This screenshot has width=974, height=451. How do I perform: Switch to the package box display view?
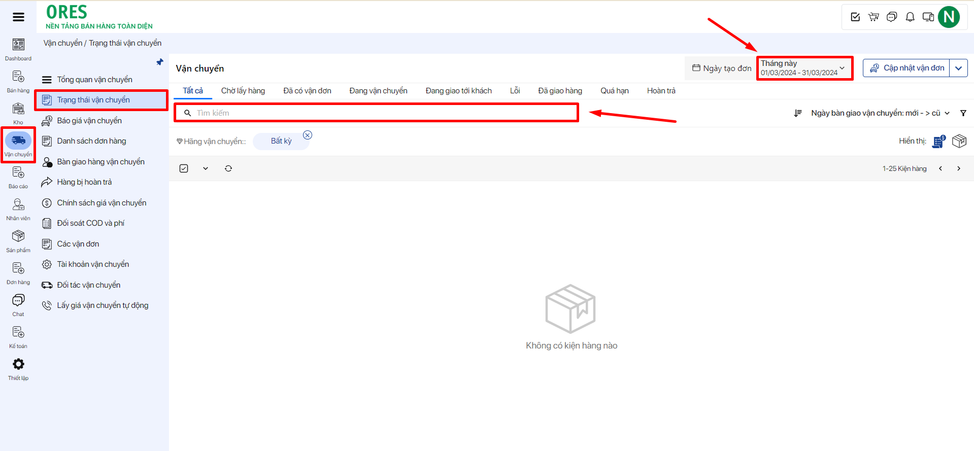coord(959,141)
